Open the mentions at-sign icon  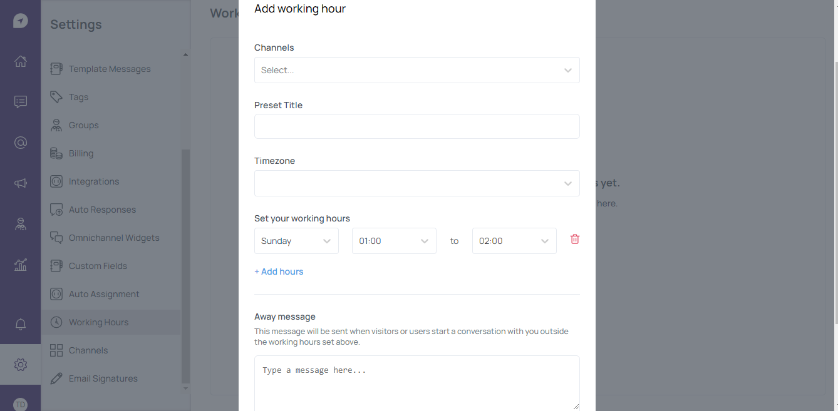[x=21, y=143]
